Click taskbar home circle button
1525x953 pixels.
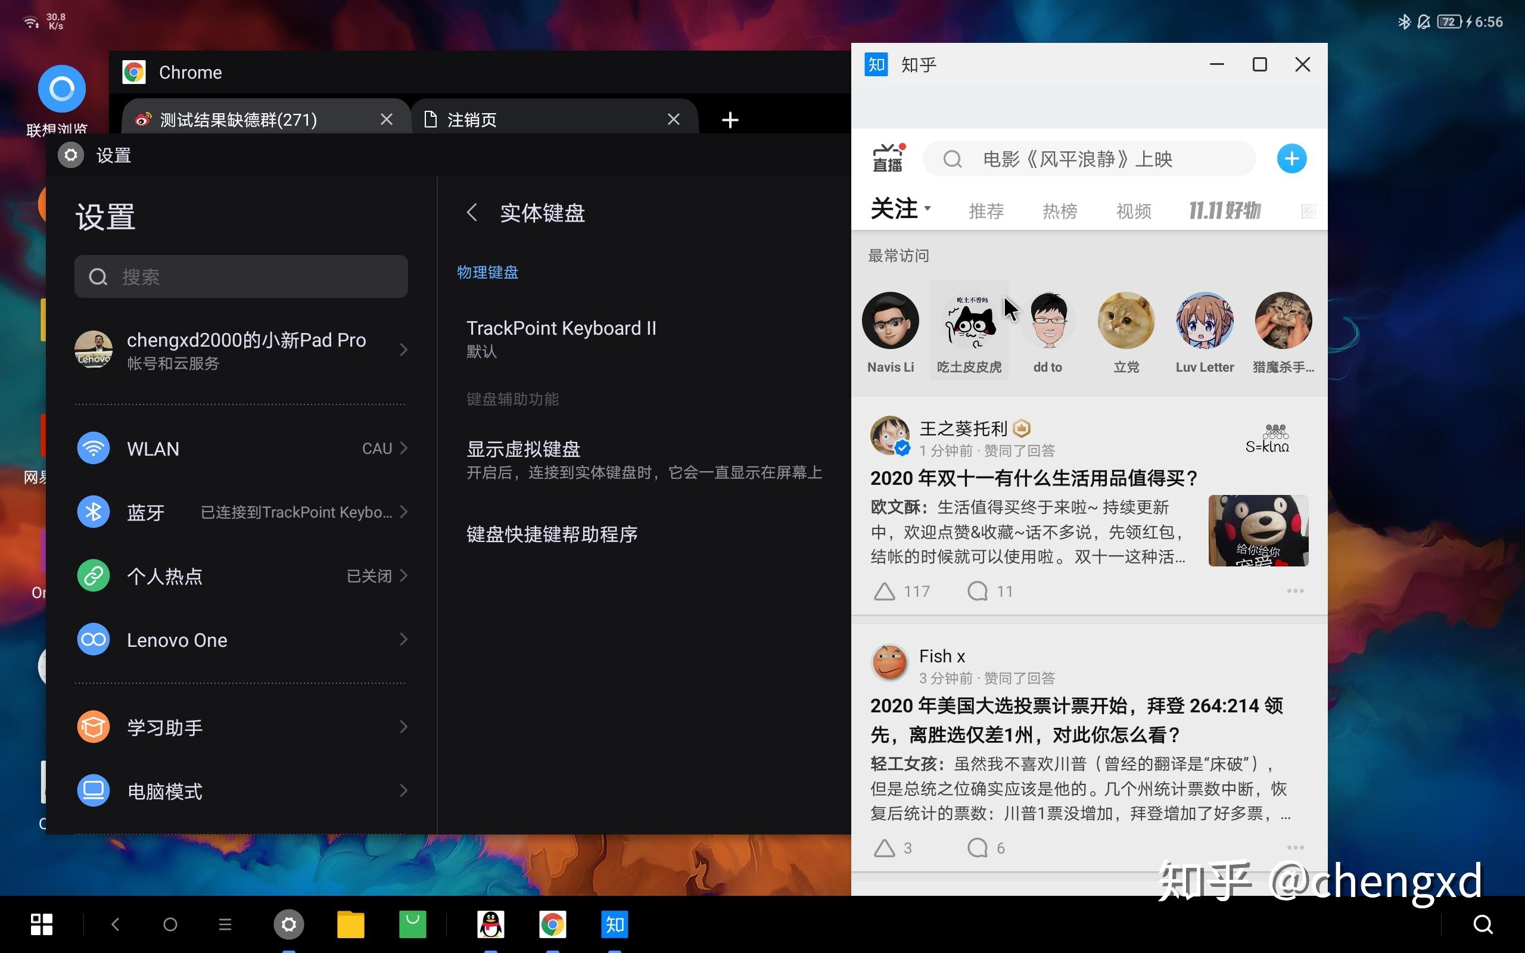(170, 924)
